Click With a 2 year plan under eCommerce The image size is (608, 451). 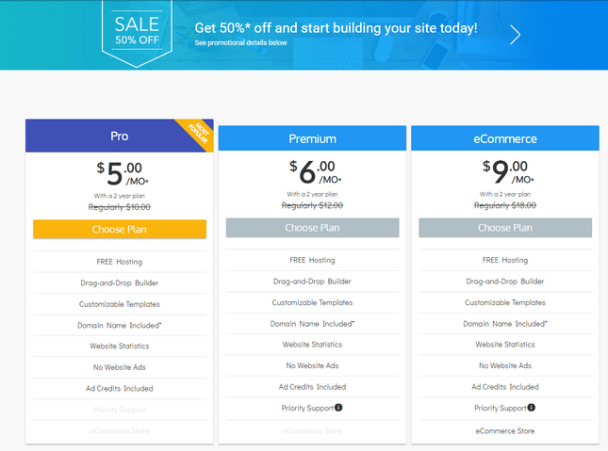click(x=505, y=194)
